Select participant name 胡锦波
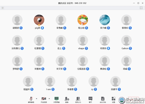 [x=16, y=28]
